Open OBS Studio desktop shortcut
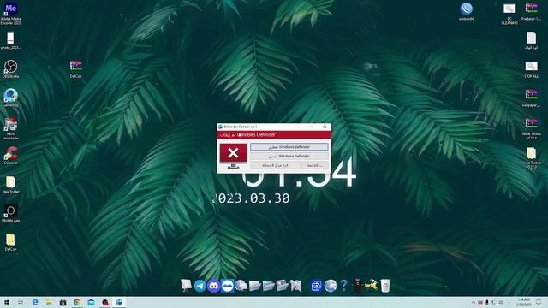 (x=10, y=68)
